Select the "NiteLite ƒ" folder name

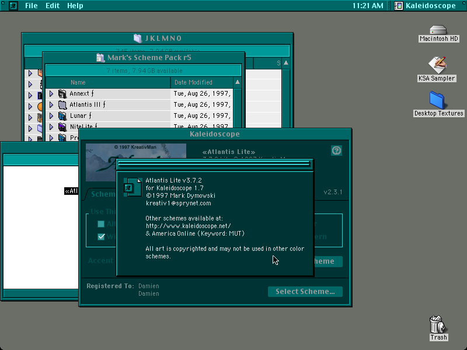[x=83, y=127]
